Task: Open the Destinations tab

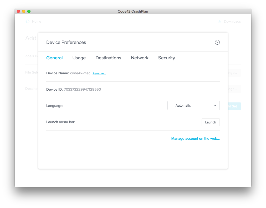Action: click(108, 58)
